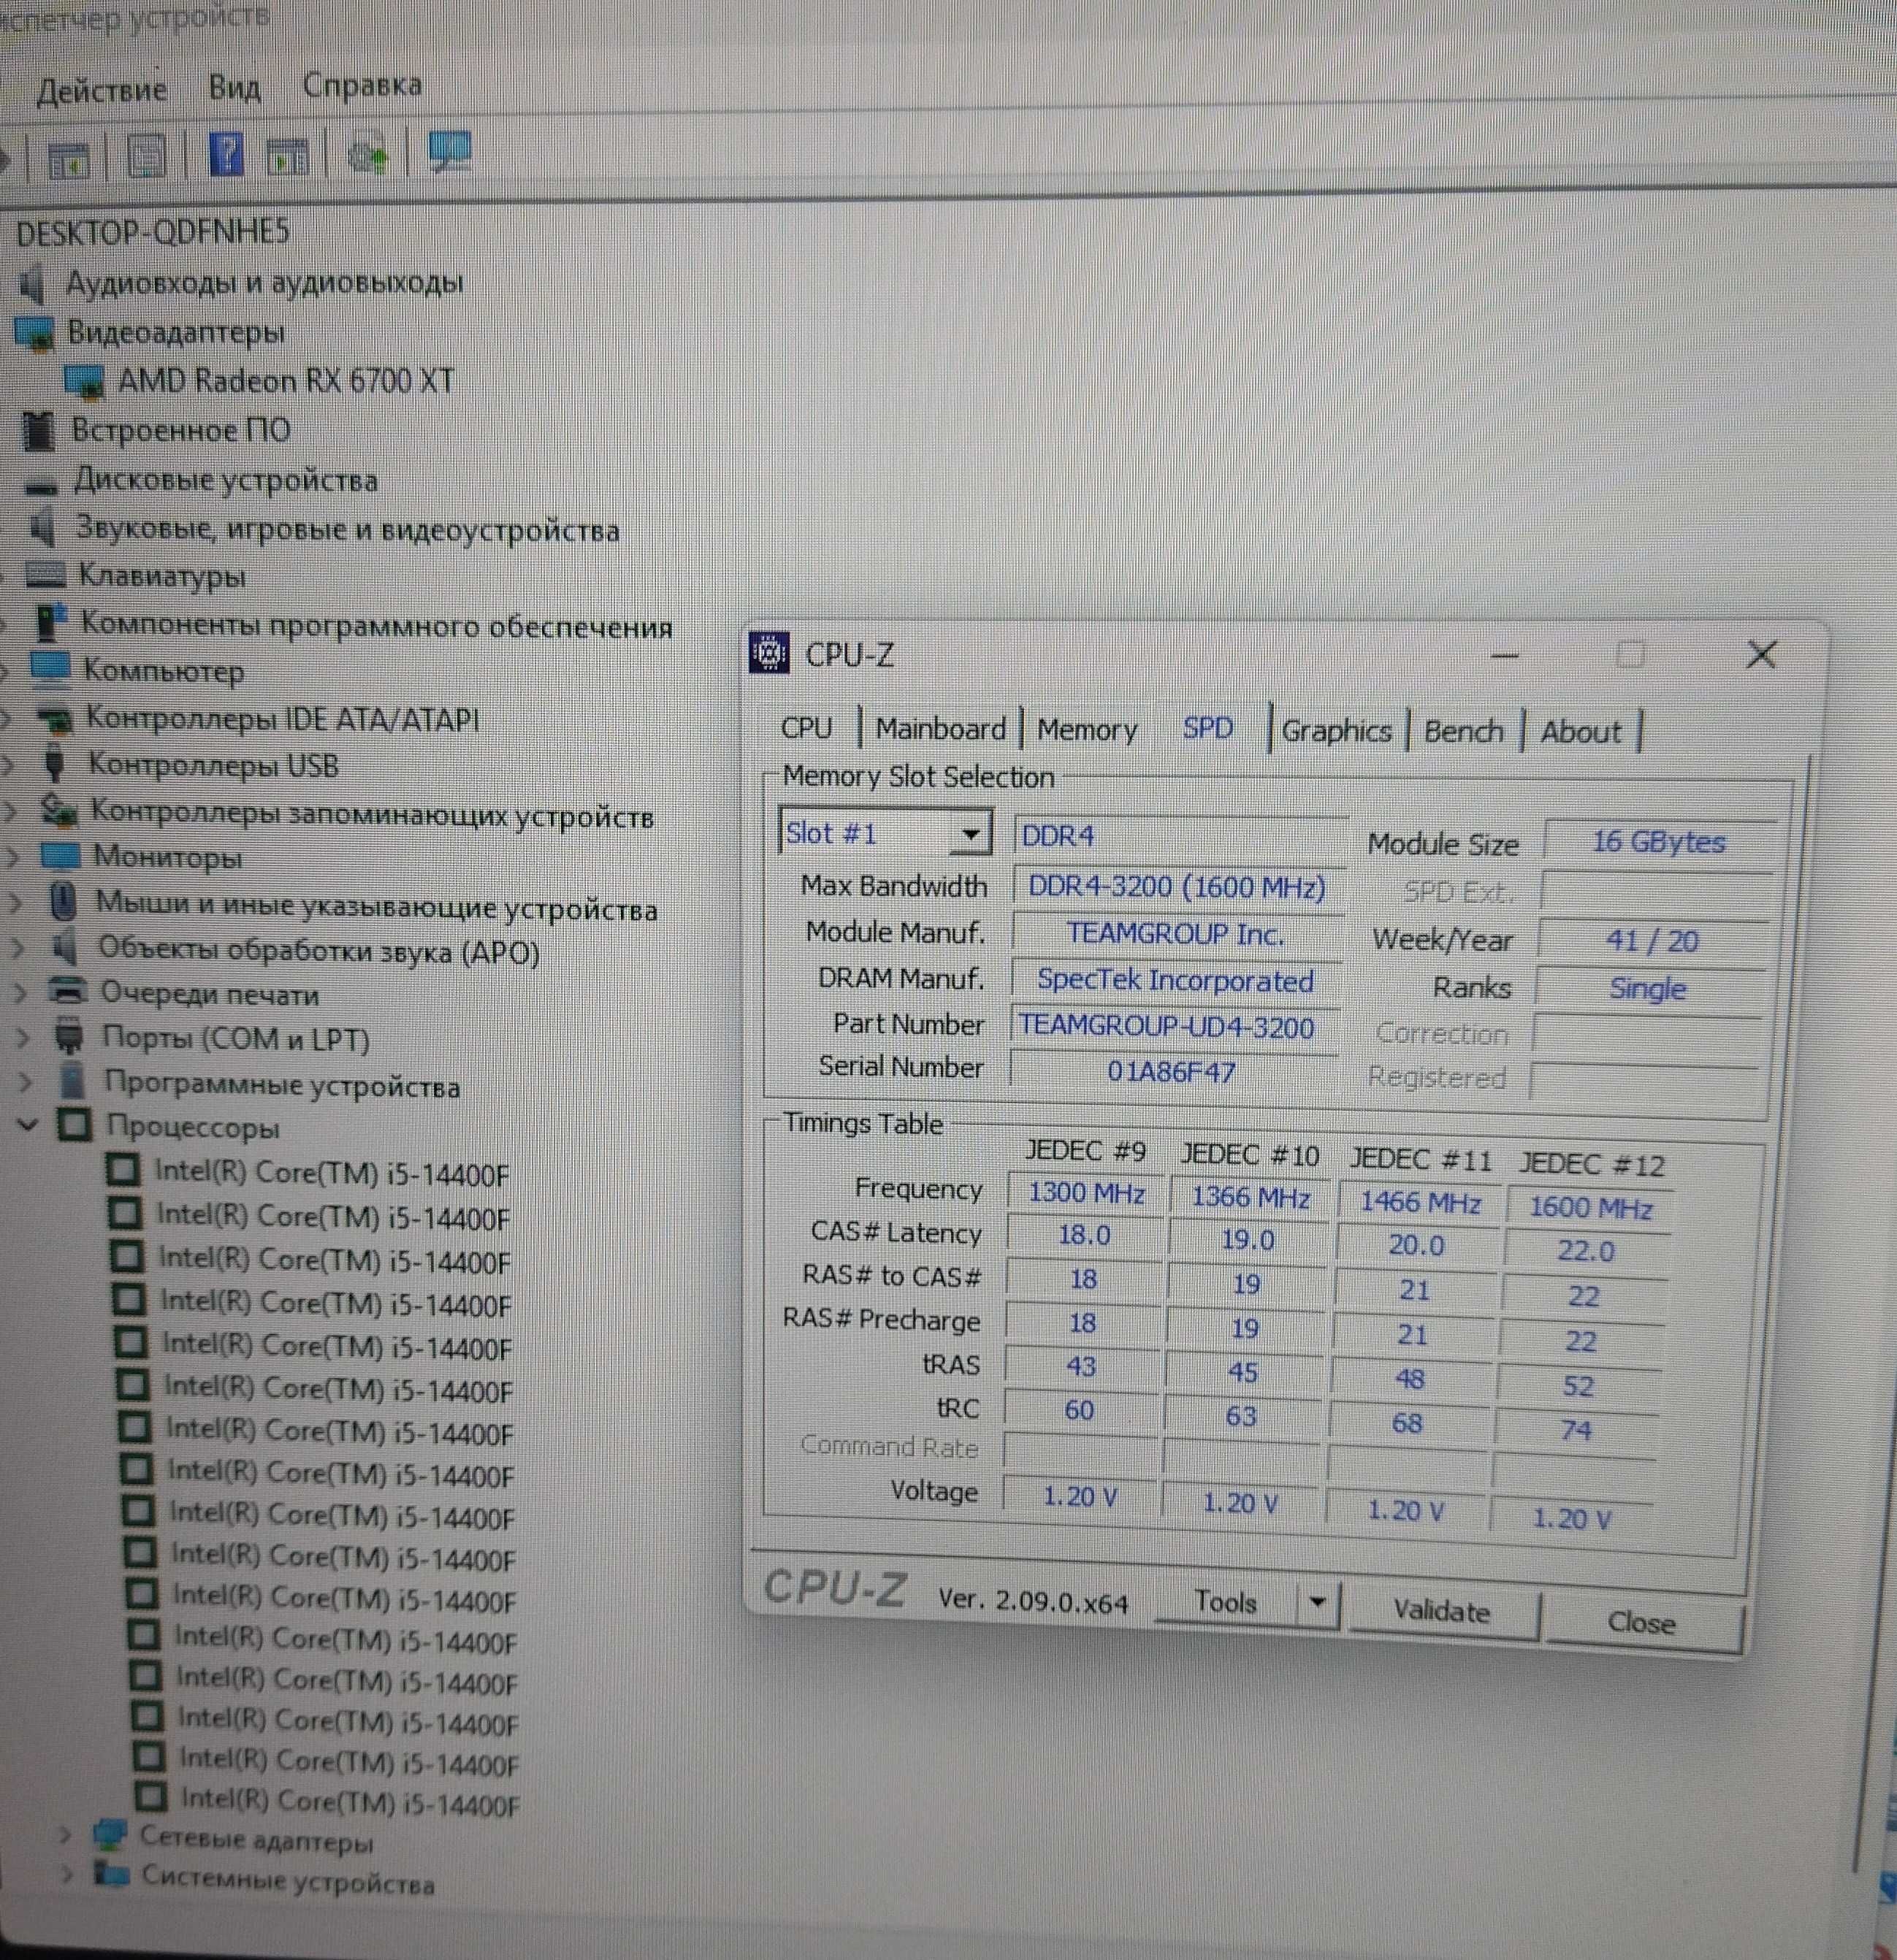Switch to the Graphics tab
The width and height of the screenshot is (1897, 1960).
1336,731
